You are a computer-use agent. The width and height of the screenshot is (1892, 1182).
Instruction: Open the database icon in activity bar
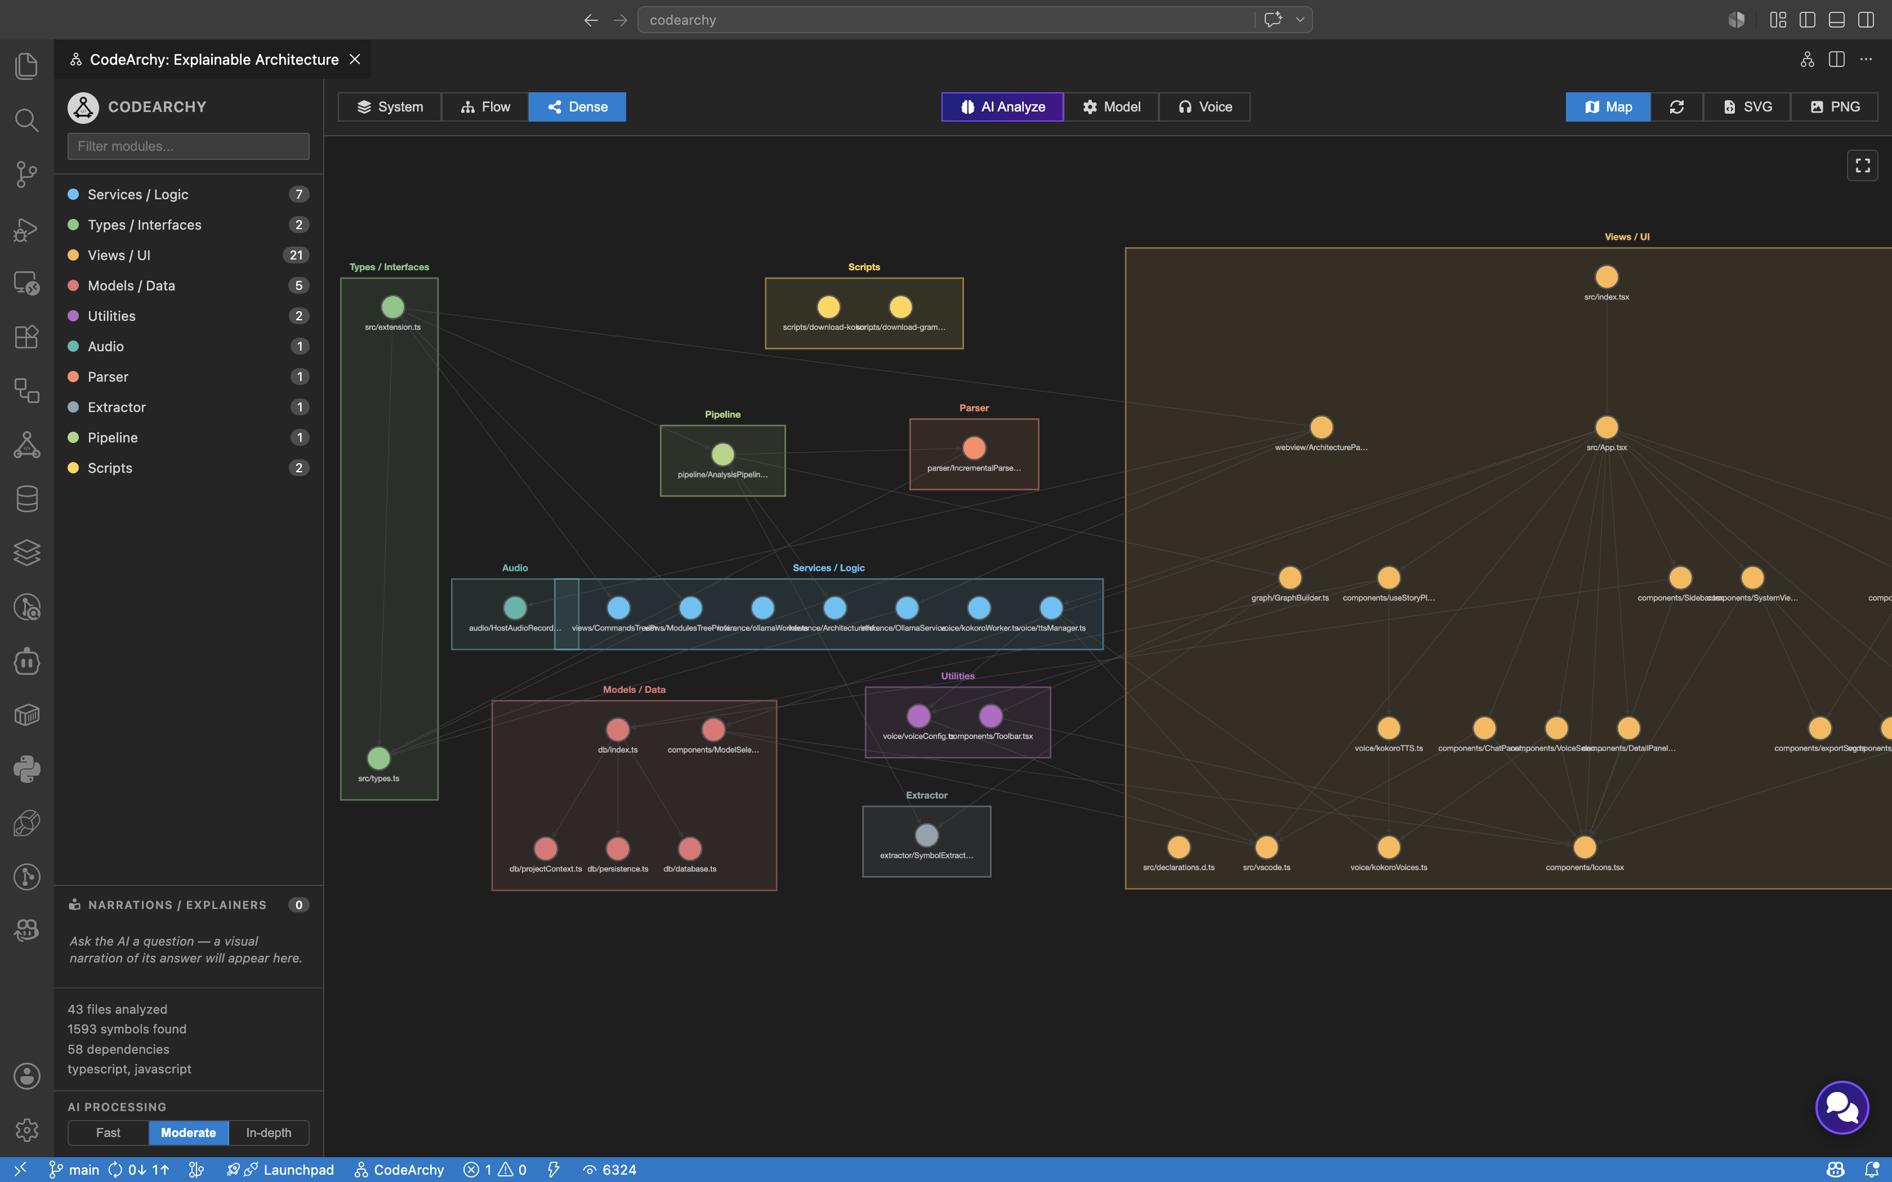pyautogui.click(x=26, y=499)
